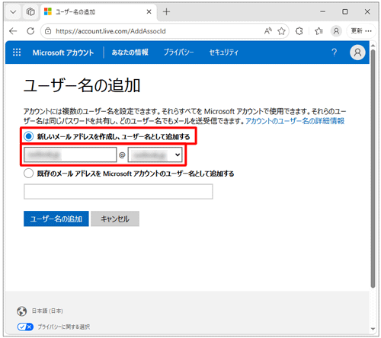Click the キャンセル button
This screenshot has width=381, height=338.
pos(115,218)
